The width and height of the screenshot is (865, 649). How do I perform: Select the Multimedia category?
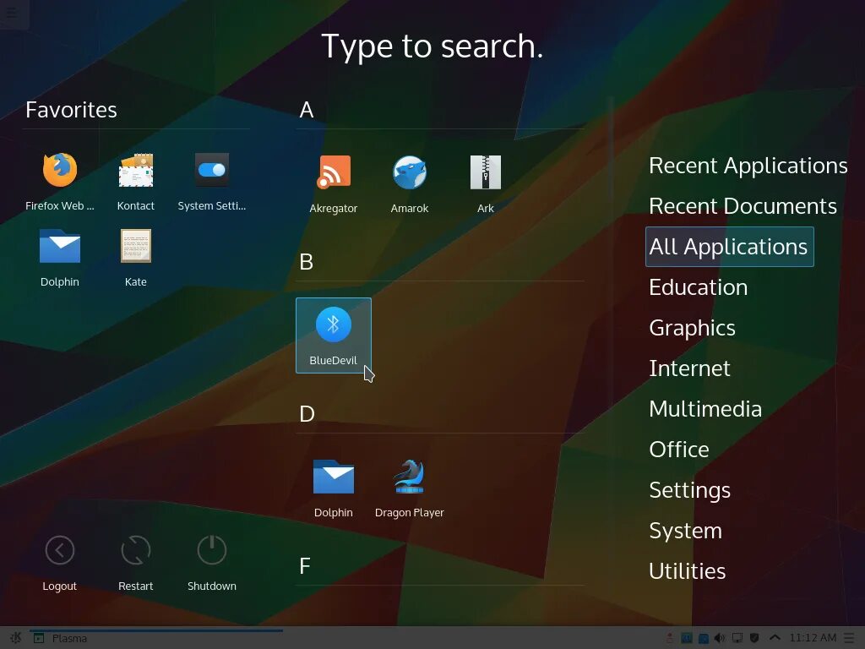pos(705,409)
